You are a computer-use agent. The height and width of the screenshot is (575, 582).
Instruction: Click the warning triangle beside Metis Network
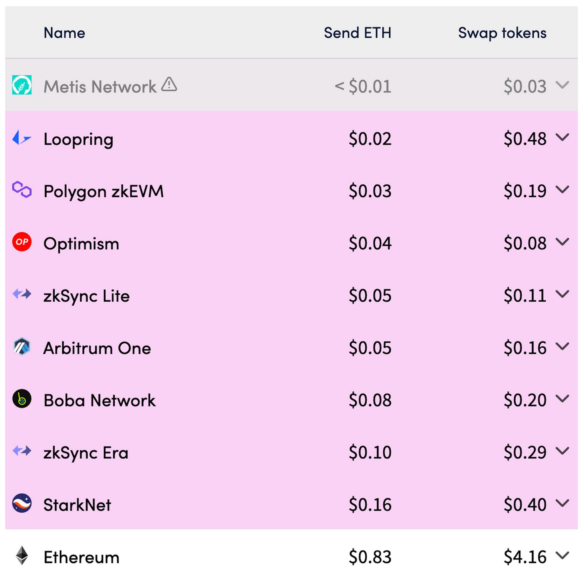pos(169,84)
